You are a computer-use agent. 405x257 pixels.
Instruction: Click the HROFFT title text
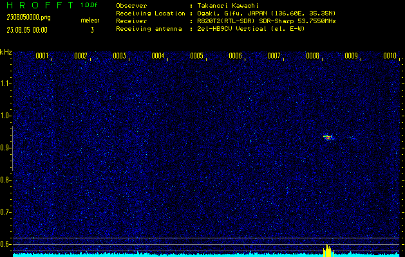click(40, 5)
